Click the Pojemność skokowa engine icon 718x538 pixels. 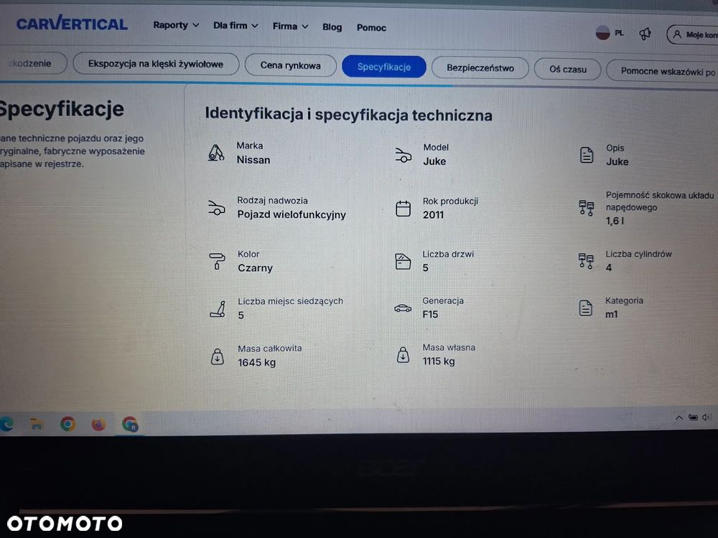tap(586, 208)
